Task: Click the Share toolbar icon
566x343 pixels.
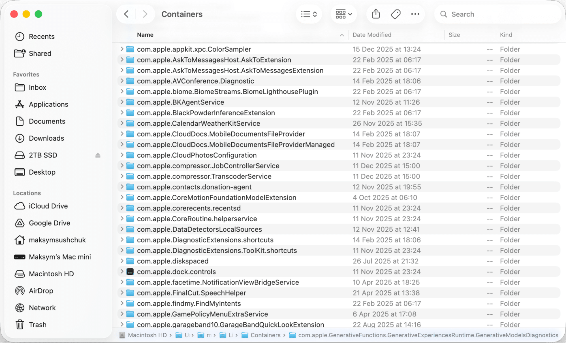Action: click(376, 14)
